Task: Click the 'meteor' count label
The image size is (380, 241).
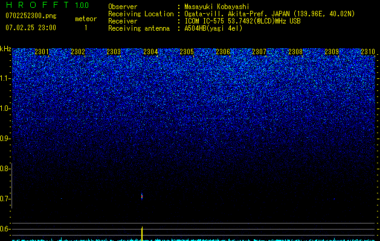Action: [x=86, y=19]
